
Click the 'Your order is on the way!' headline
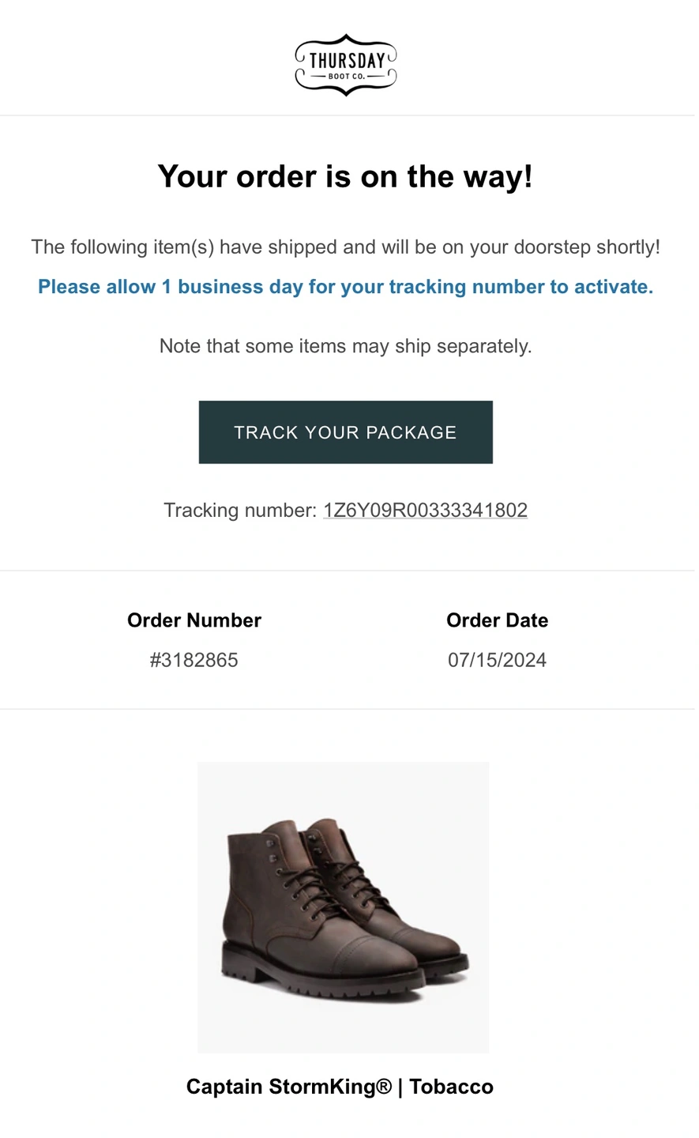[x=345, y=176]
